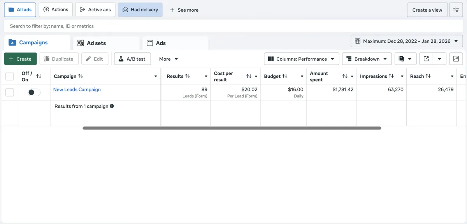Open the view filter settings icon
This screenshot has height=224, width=467.
pos(456,10)
